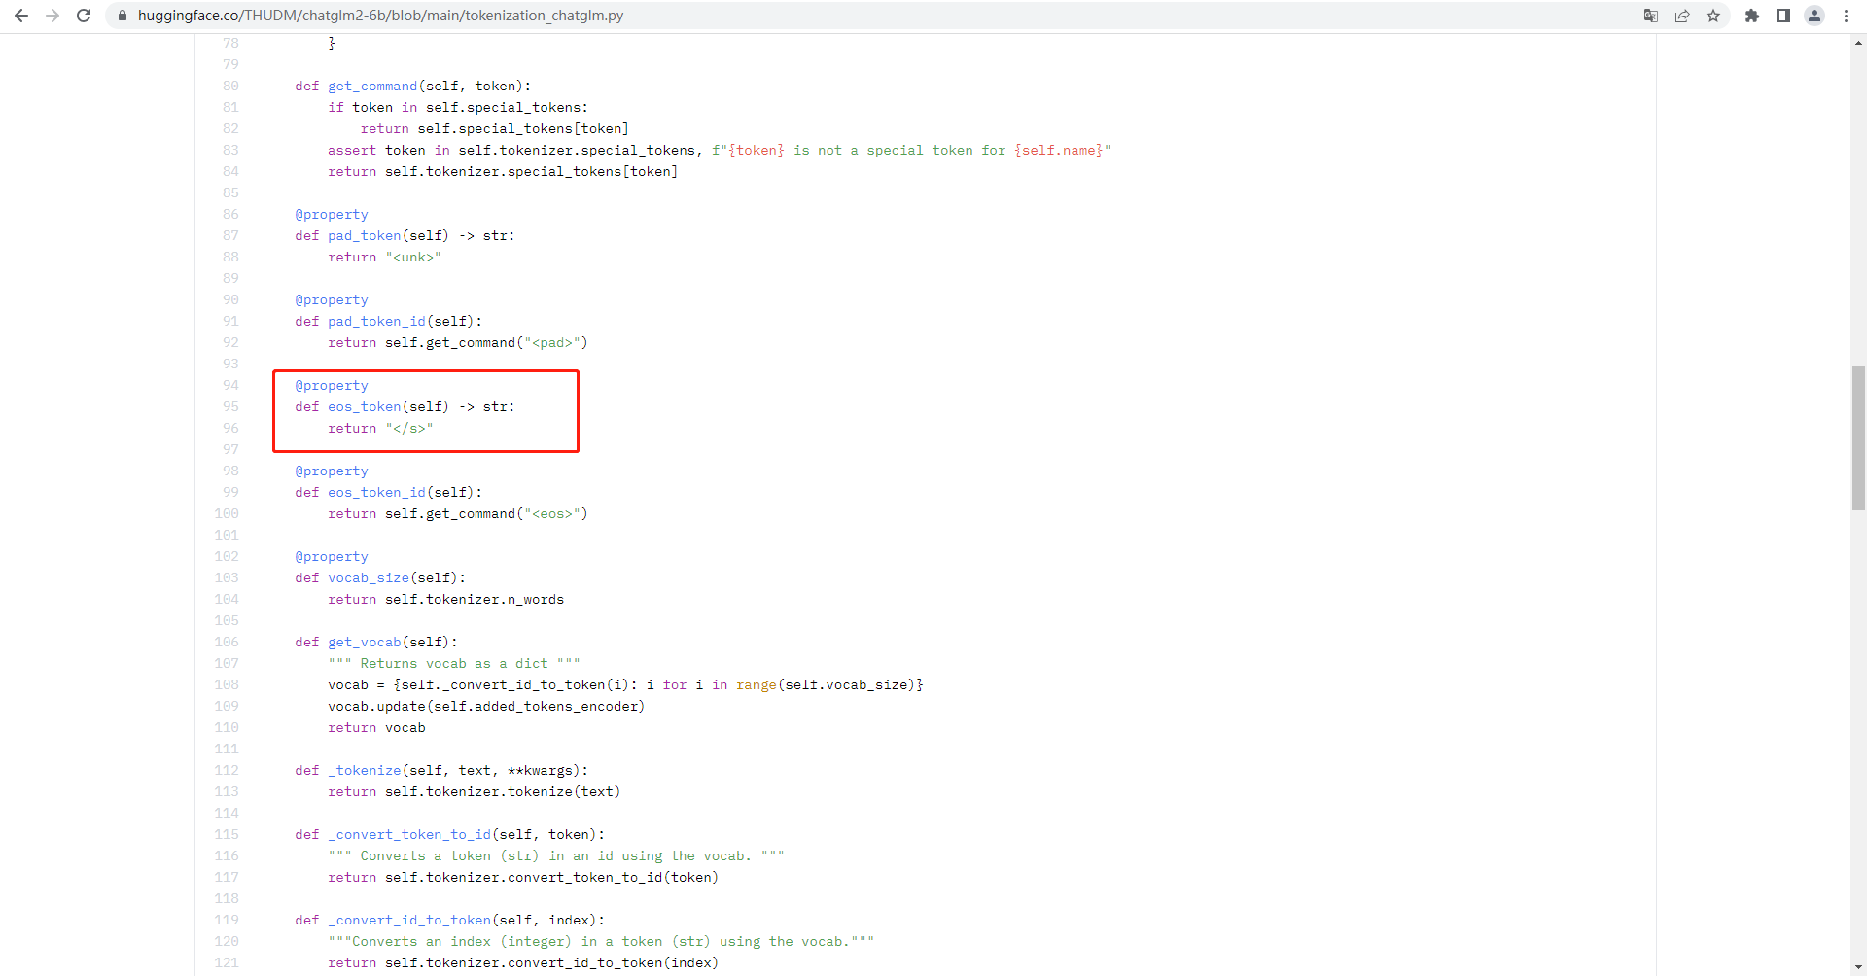This screenshot has width=1867, height=976.
Task: Click the Google Translate icon in toolbar
Action: (x=1650, y=16)
